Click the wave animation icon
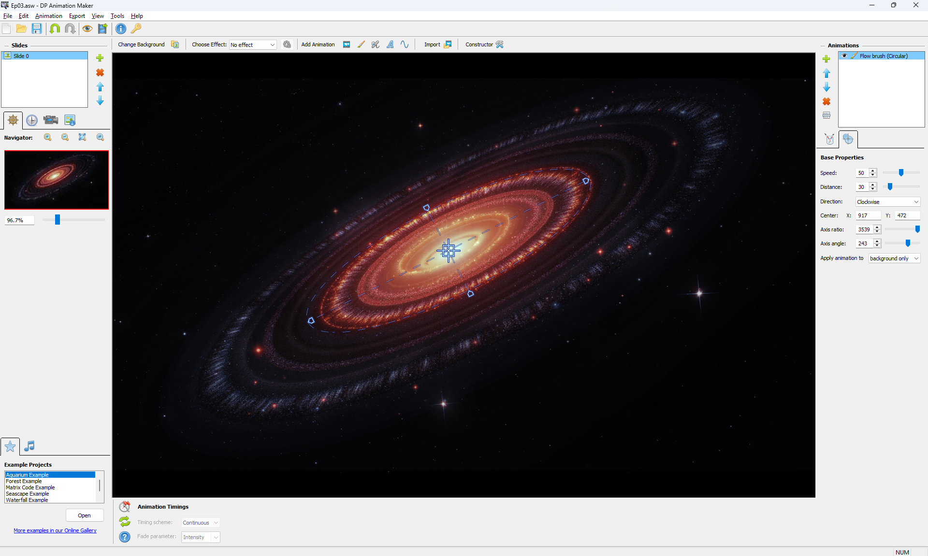The width and height of the screenshot is (928, 556). click(x=405, y=44)
